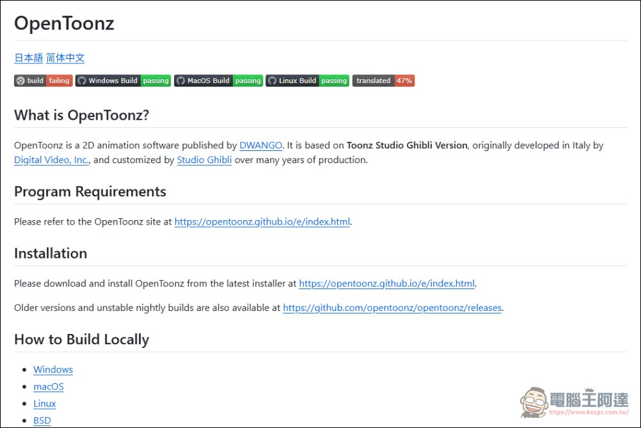The width and height of the screenshot is (641, 428).
Task: Click the Program Requirements heading
Action: 90,191
